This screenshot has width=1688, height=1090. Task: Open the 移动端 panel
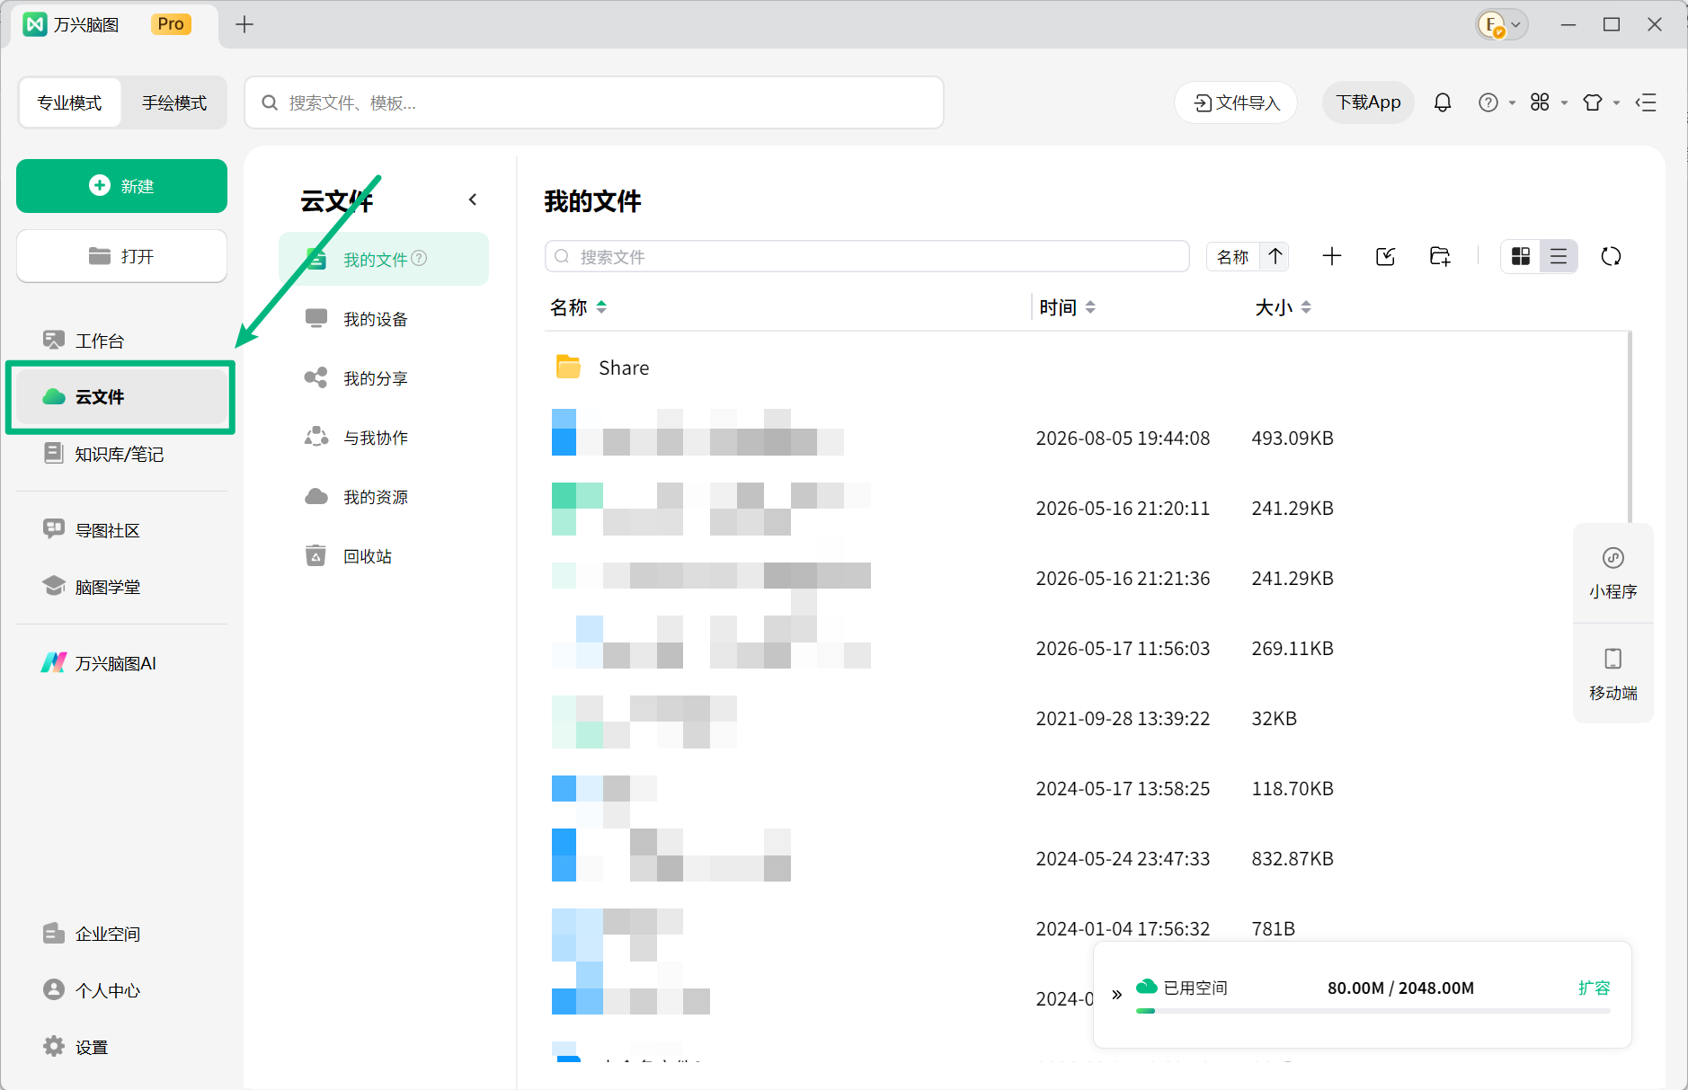1612,674
